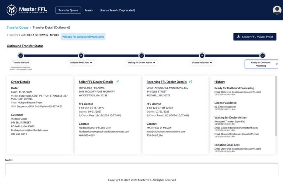The height and width of the screenshot is (184, 283).
Task: Click the Ready for Outbound Processing status badge
Action: [x=83, y=37]
